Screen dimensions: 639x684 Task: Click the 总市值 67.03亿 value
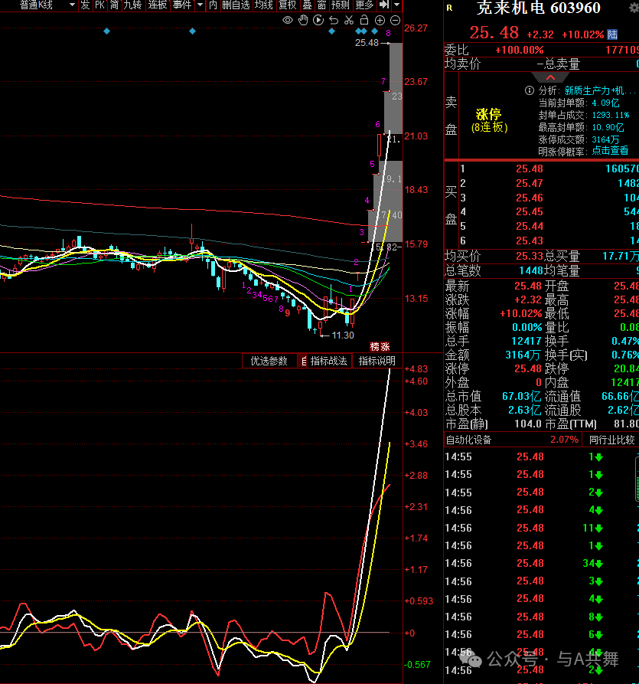(x=522, y=397)
